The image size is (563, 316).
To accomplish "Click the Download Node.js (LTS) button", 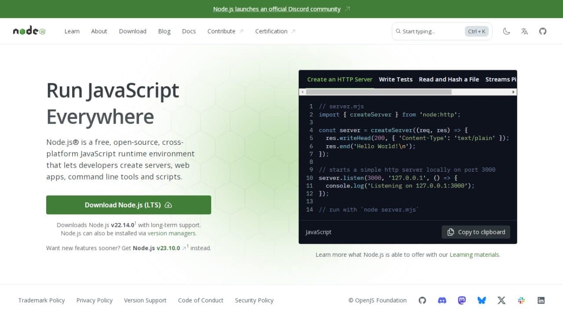I will (x=128, y=205).
